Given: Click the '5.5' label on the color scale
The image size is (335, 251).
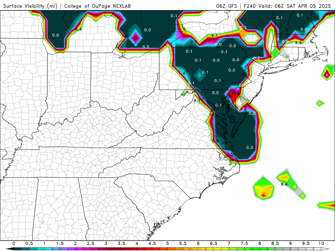Looking at the screenshot, I should point(183,243).
